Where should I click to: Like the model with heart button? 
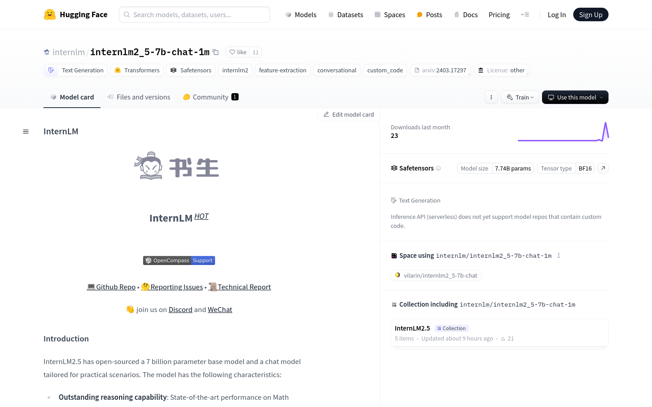point(238,52)
